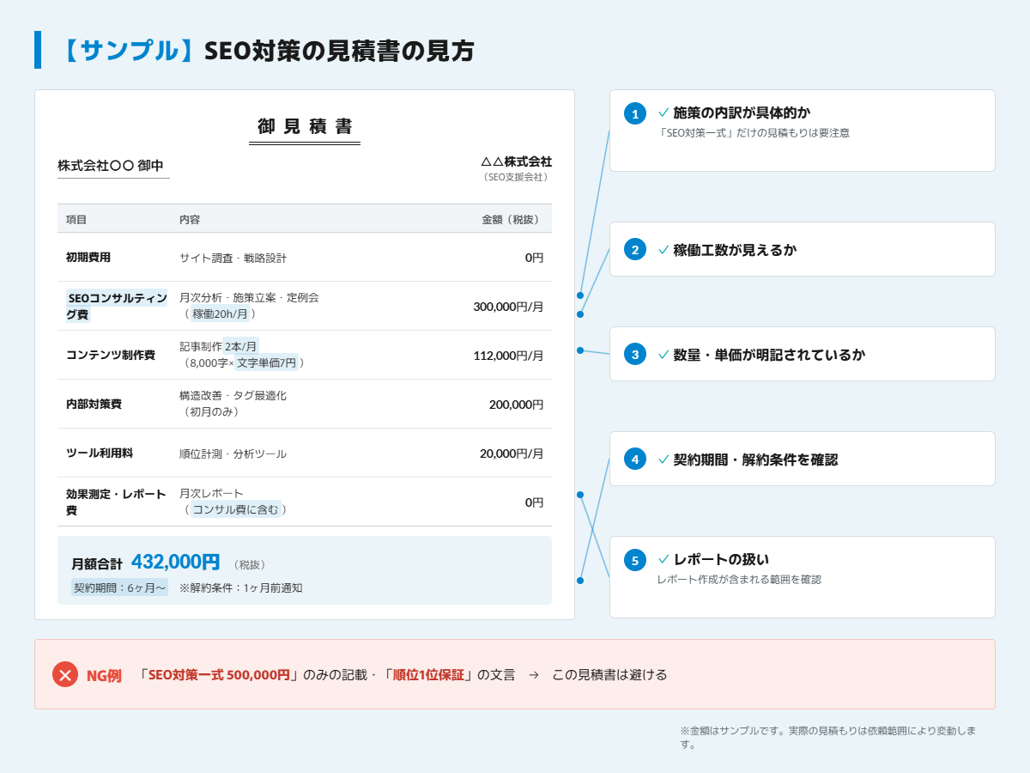Click the 稼働工数が見えるか heading
This screenshot has width=1030, height=773.
click(x=735, y=250)
